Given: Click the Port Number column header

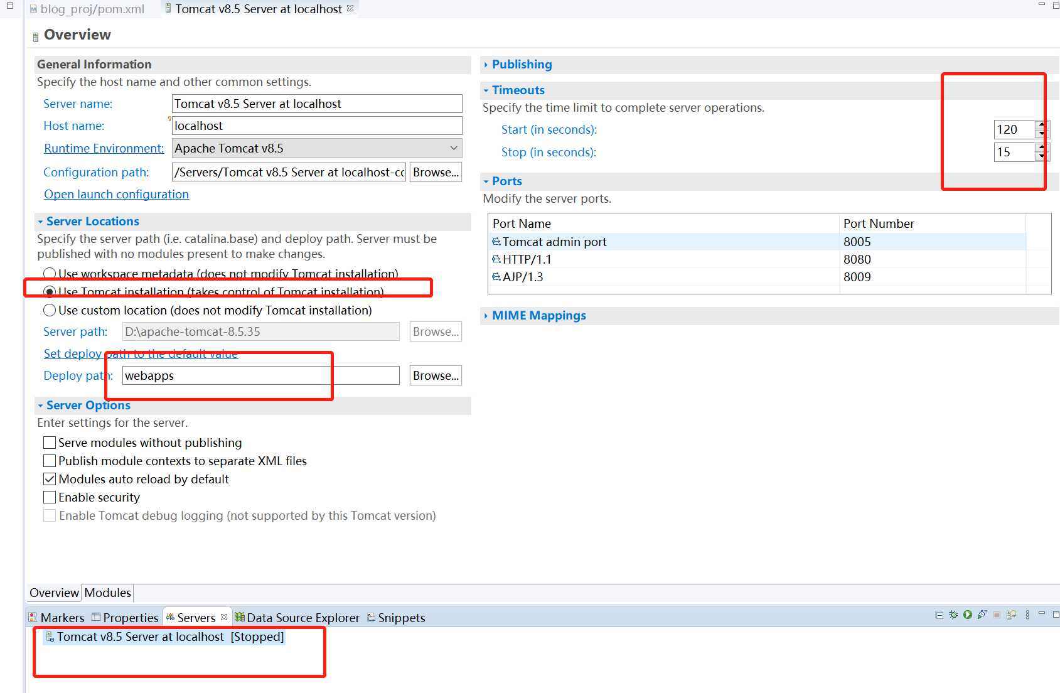Looking at the screenshot, I should (933, 223).
